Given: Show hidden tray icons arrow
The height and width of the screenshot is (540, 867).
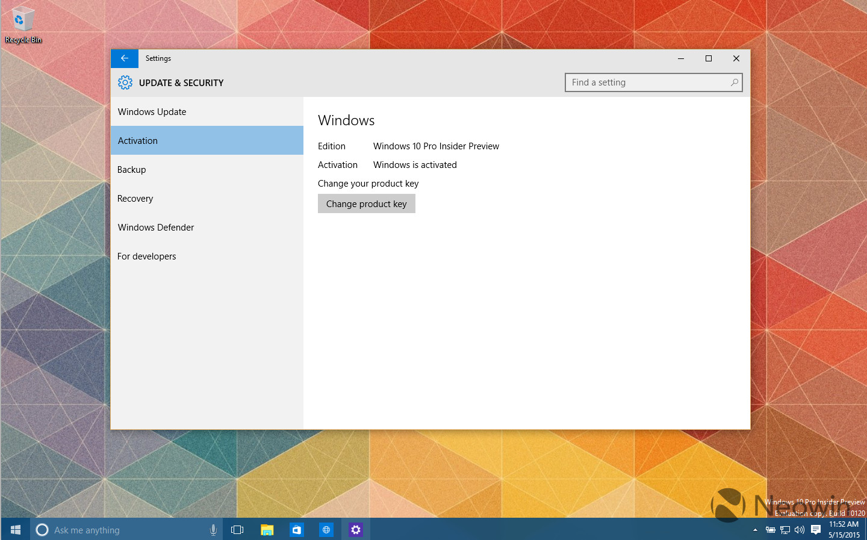Looking at the screenshot, I should (755, 530).
